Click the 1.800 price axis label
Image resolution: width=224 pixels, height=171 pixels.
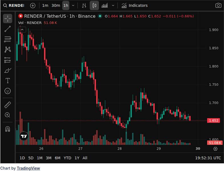pos(213,66)
